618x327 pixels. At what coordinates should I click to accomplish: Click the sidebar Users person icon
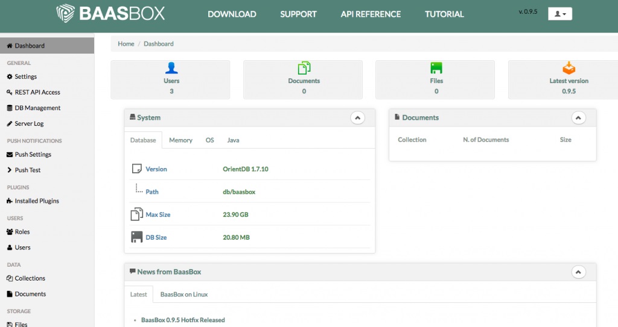[10, 248]
